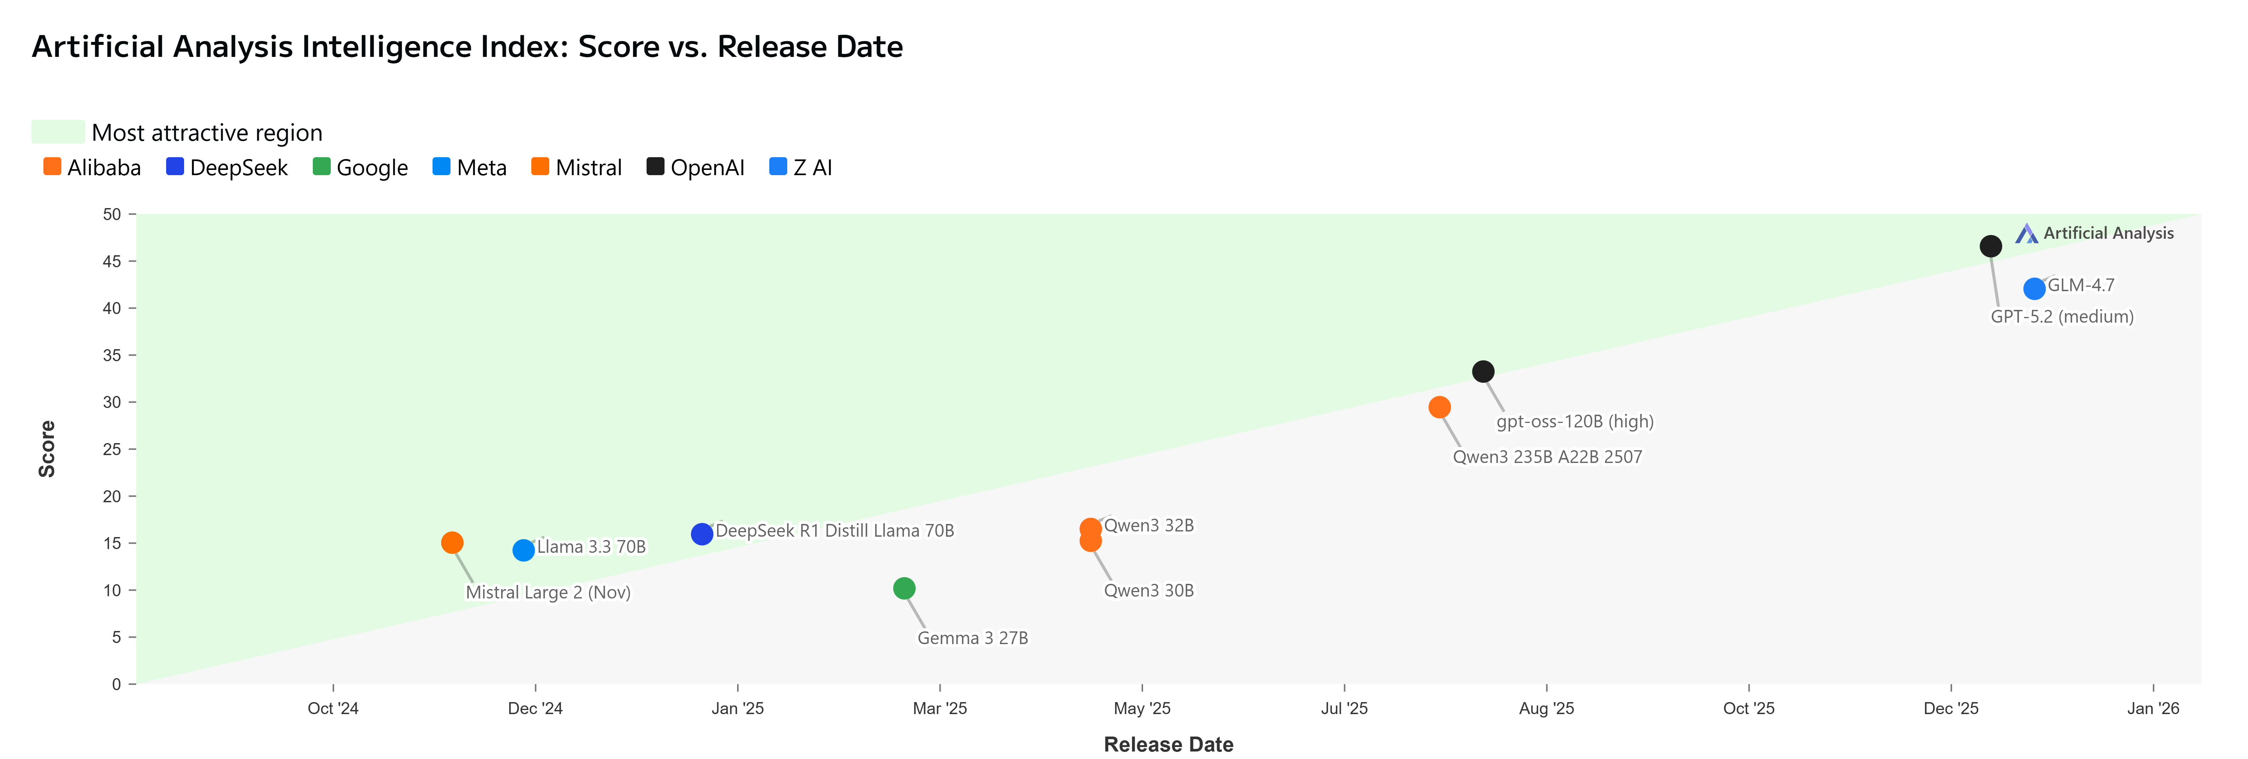Click the Most attractive region legend swatch

(58, 132)
